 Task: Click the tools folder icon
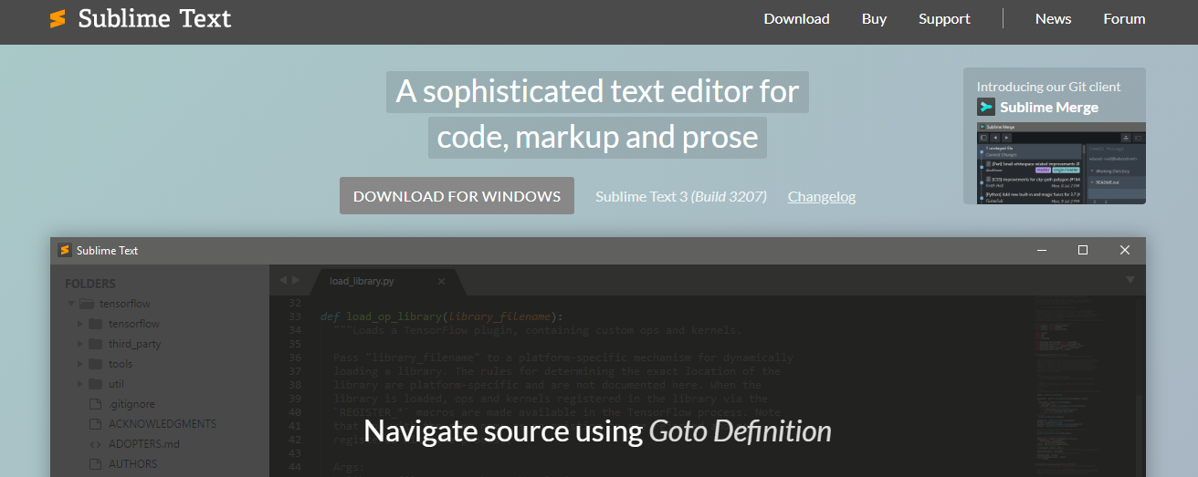point(96,364)
